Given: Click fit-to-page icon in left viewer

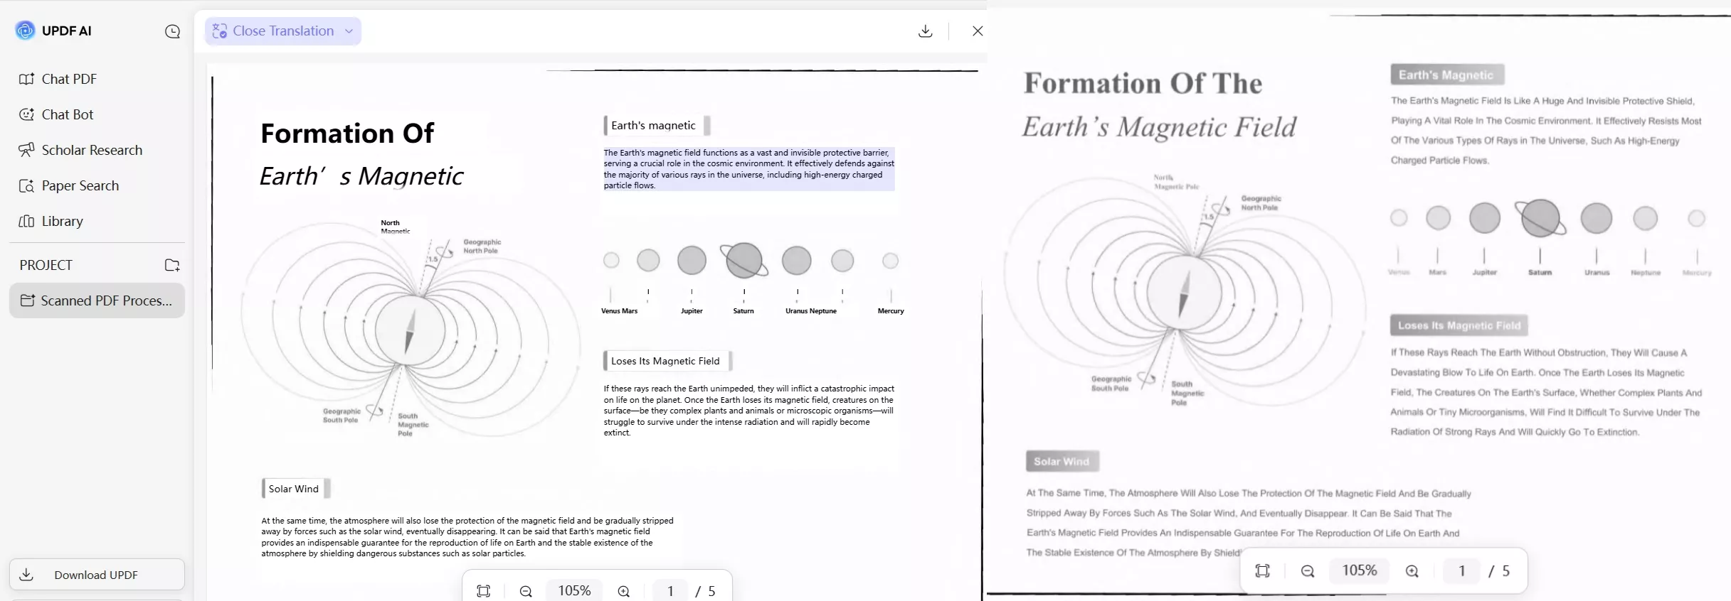Looking at the screenshot, I should coord(484,591).
